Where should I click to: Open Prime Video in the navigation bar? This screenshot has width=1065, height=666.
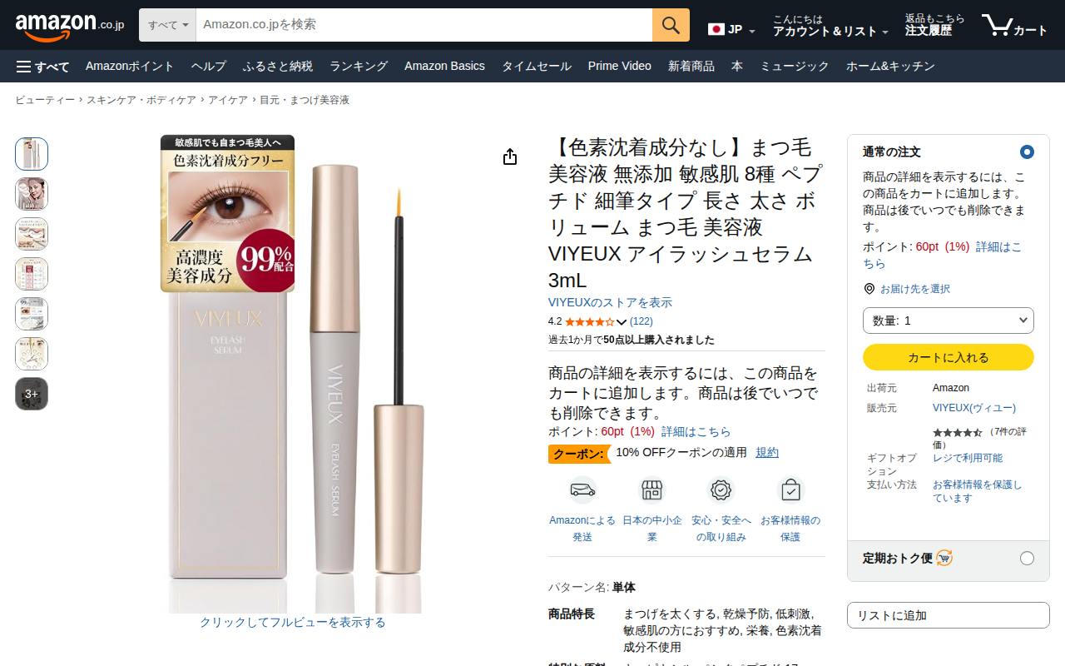click(619, 66)
